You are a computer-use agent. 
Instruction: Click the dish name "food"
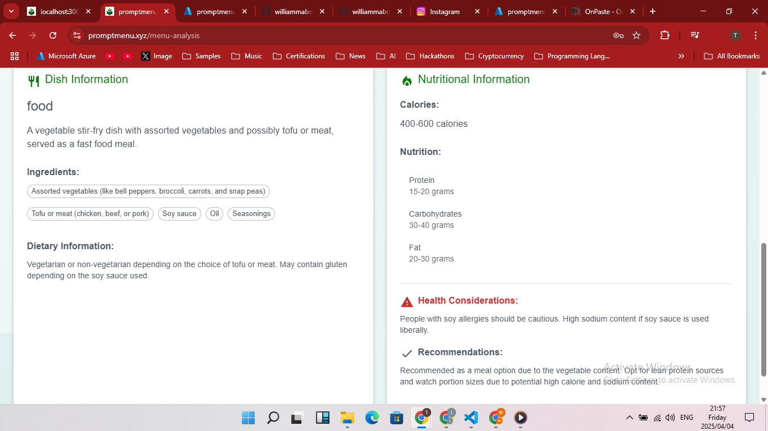40,106
